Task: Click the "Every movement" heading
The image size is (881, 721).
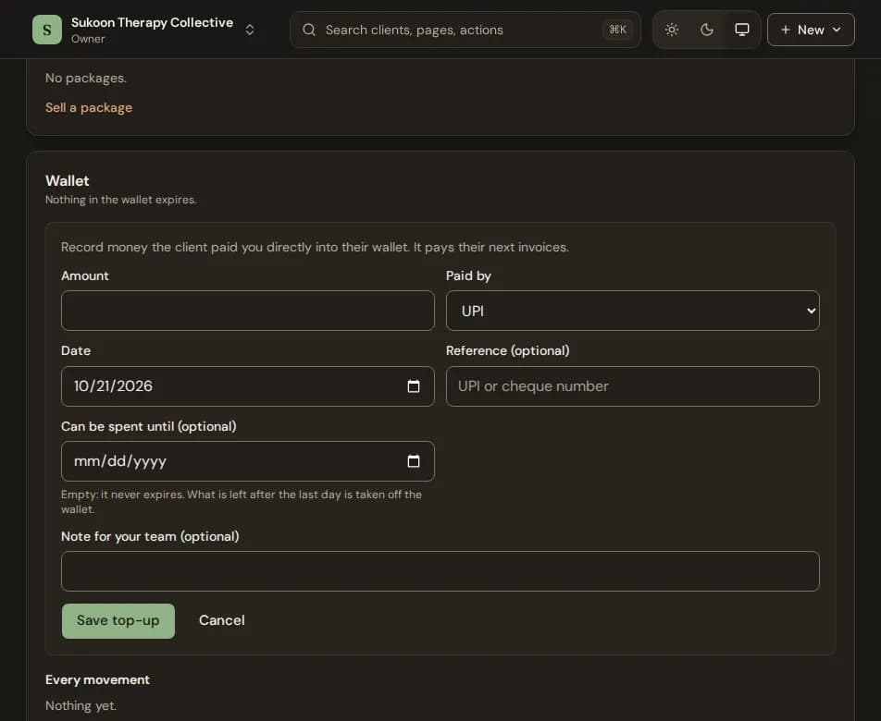Action: [98, 680]
